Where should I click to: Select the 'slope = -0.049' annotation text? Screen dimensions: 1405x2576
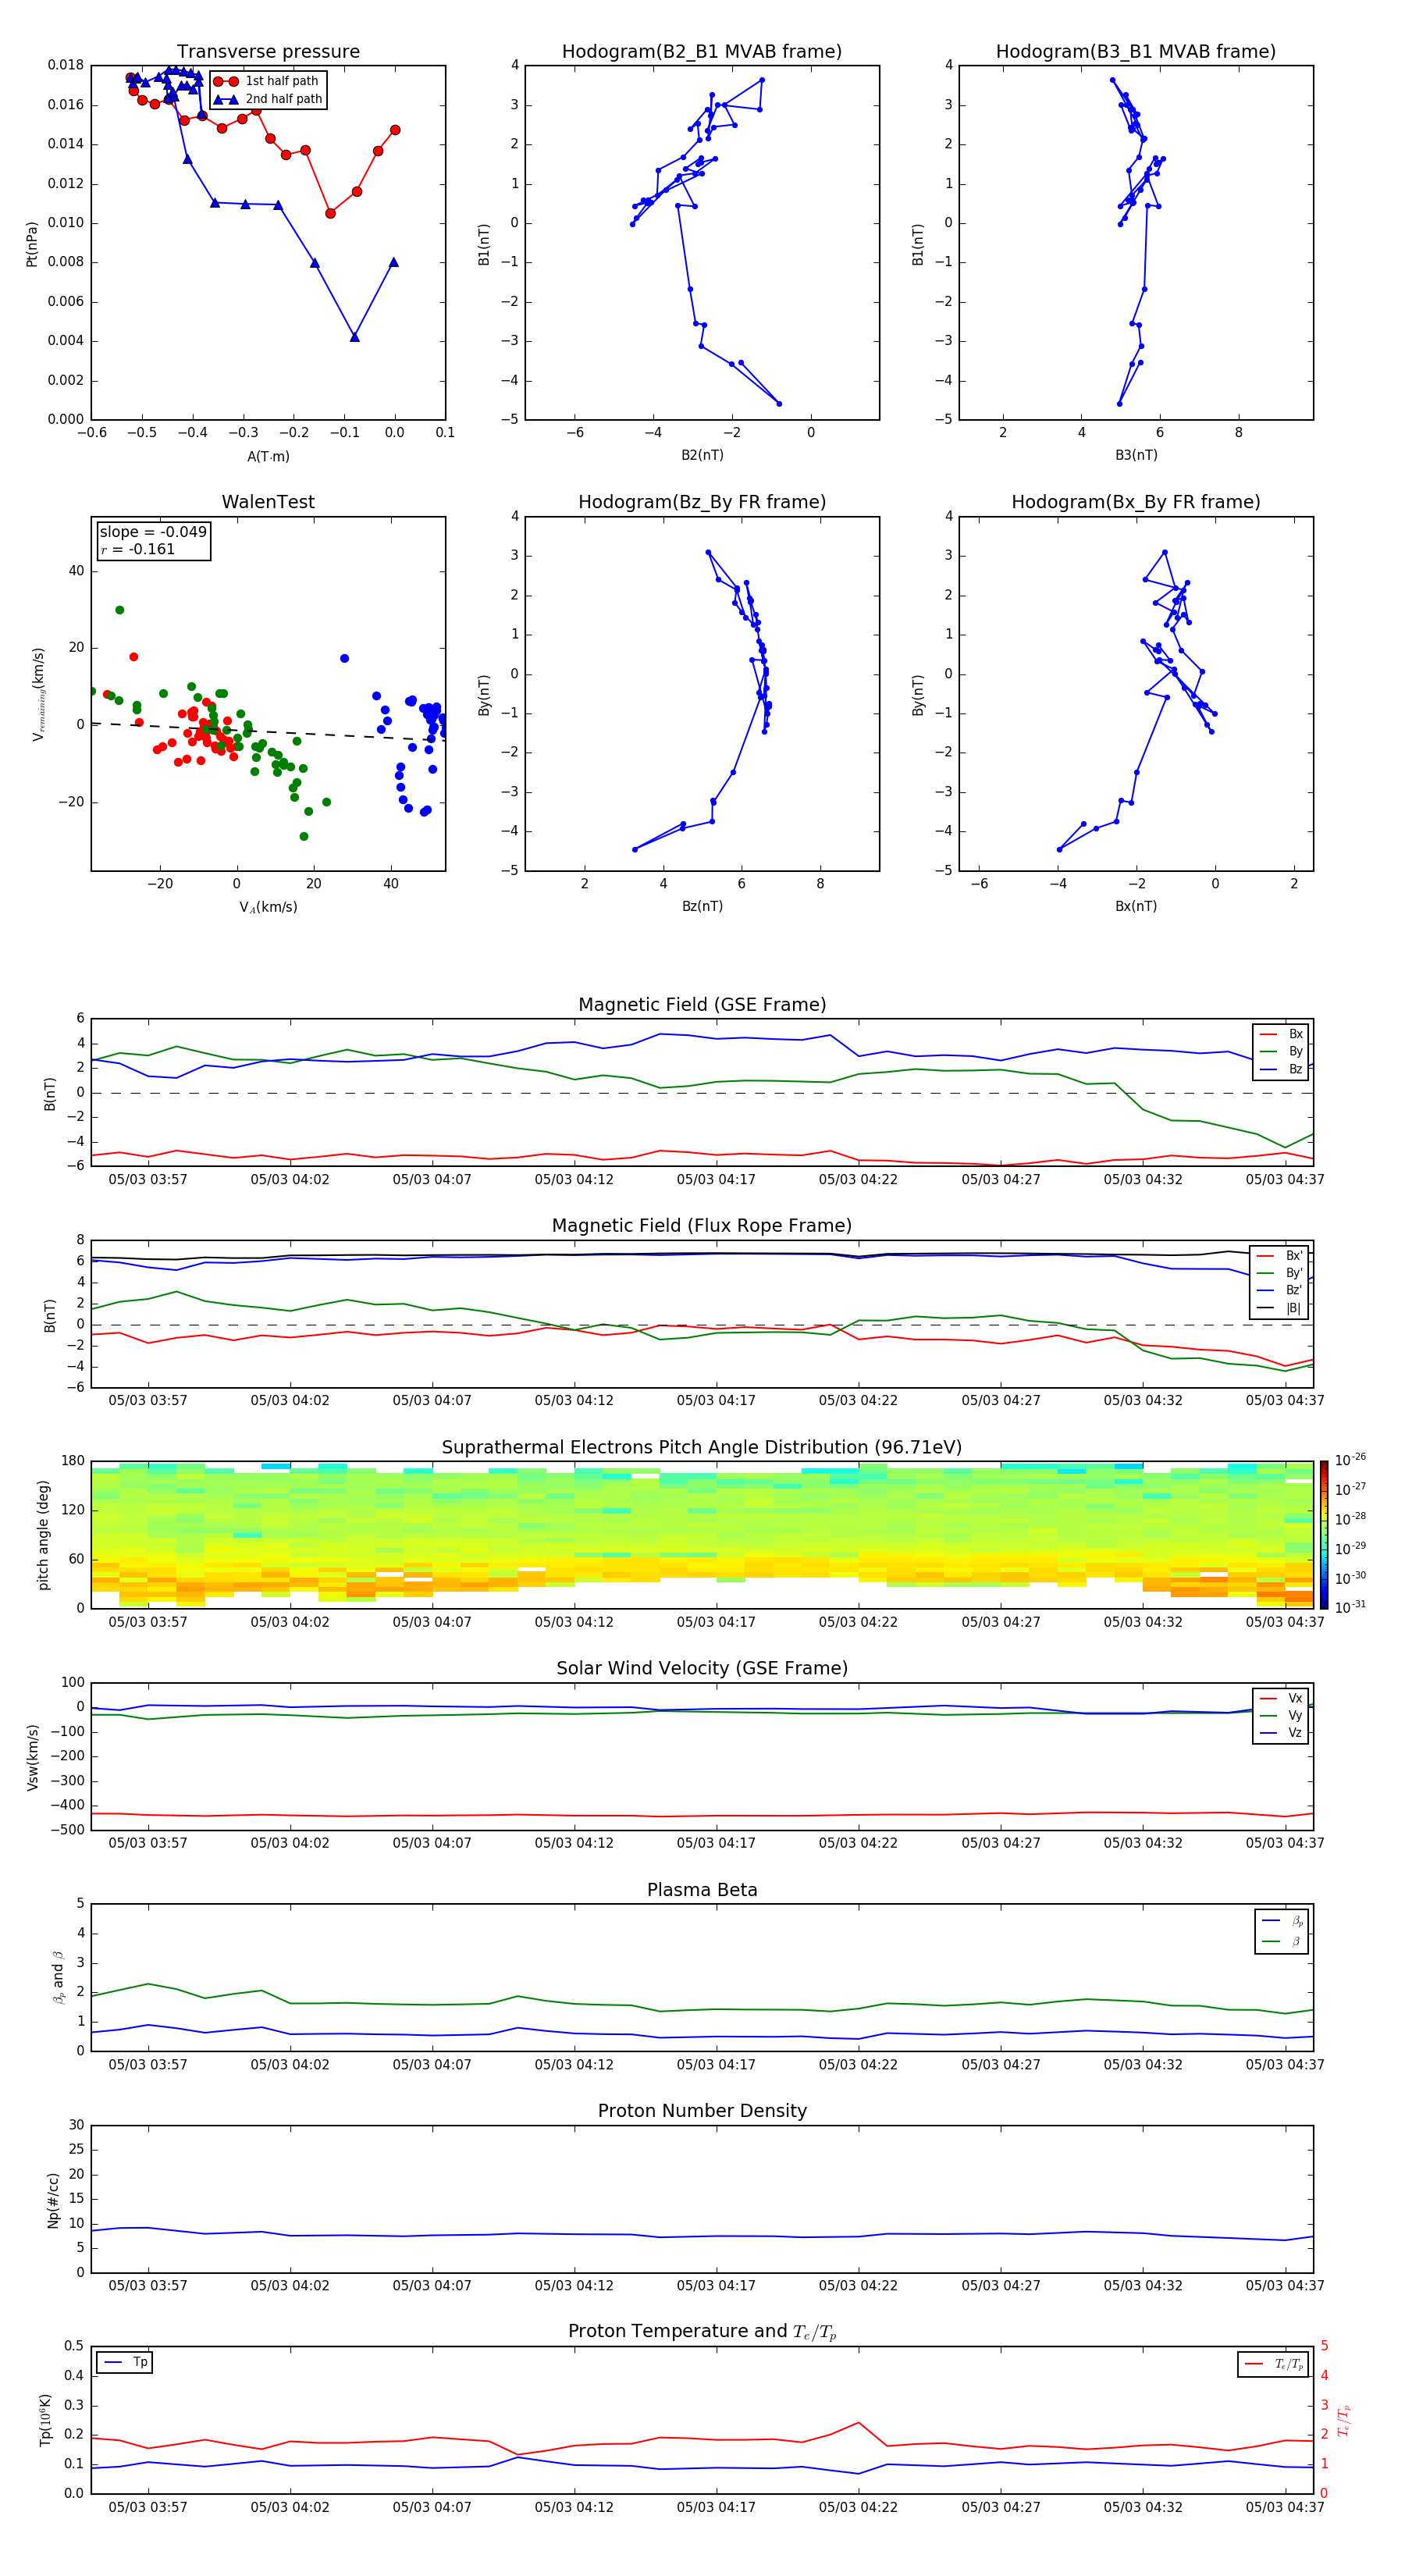(x=153, y=532)
